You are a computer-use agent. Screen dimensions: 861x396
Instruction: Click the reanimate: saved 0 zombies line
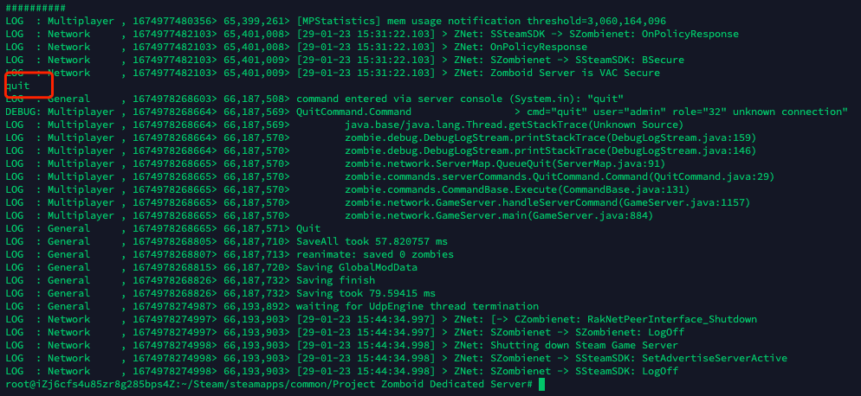click(x=230, y=254)
